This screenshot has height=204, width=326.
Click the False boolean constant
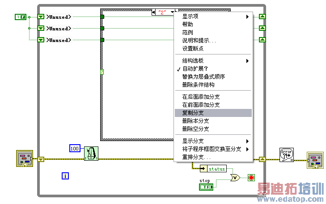(21, 17)
